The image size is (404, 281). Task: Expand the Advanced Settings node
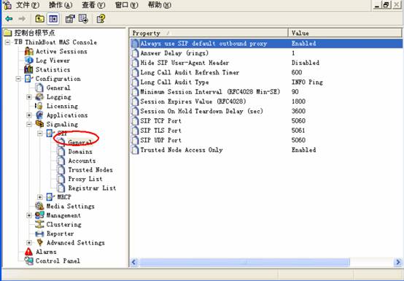point(29,242)
